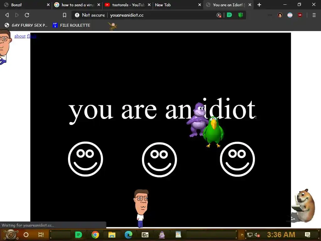Open File Explorer from the taskbar
The image size is (321, 241).
tap(112, 235)
